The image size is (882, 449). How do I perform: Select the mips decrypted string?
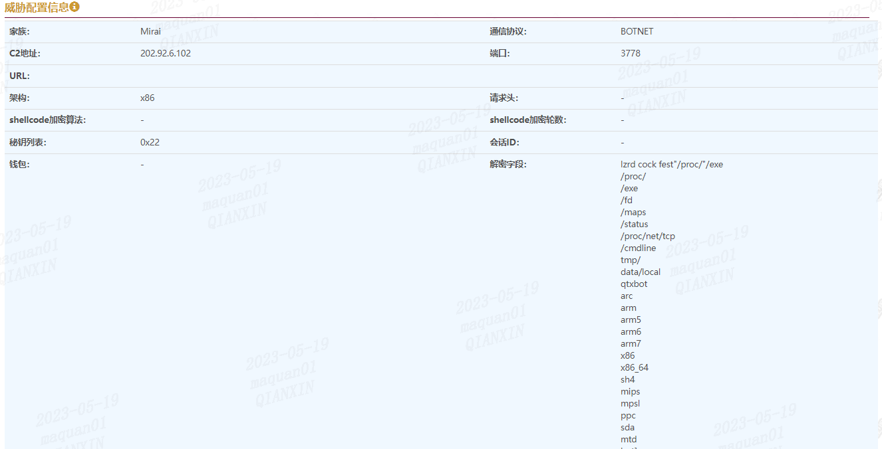coord(631,391)
